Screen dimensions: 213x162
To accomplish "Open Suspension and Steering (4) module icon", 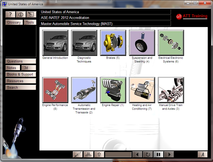I will tap(142, 43).
